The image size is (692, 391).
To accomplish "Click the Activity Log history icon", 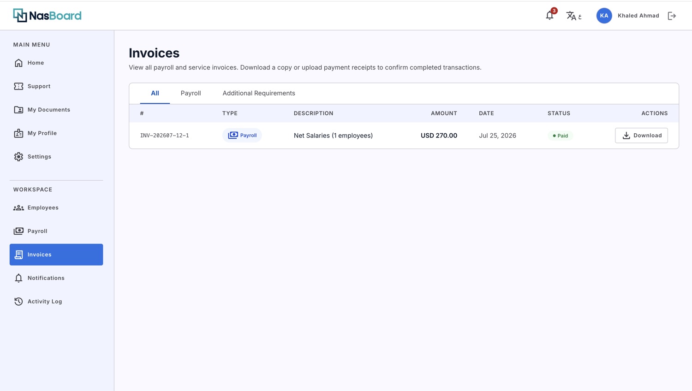I will click(18, 302).
